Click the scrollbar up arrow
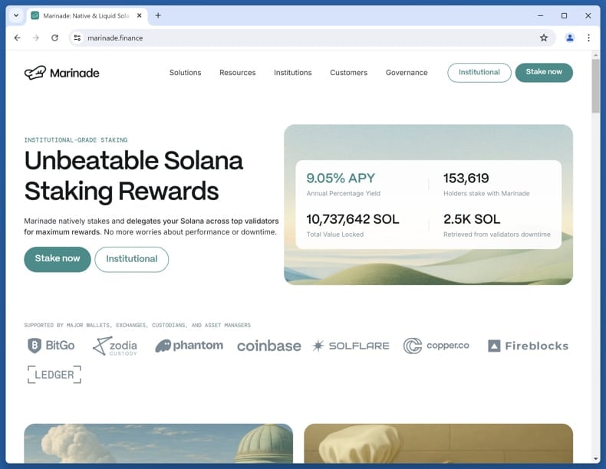The width and height of the screenshot is (606, 469). [x=595, y=55]
